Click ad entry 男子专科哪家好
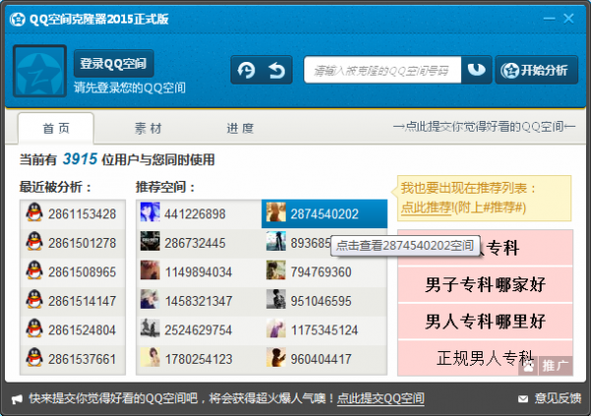This screenshot has height=416, width=591. 485,284
